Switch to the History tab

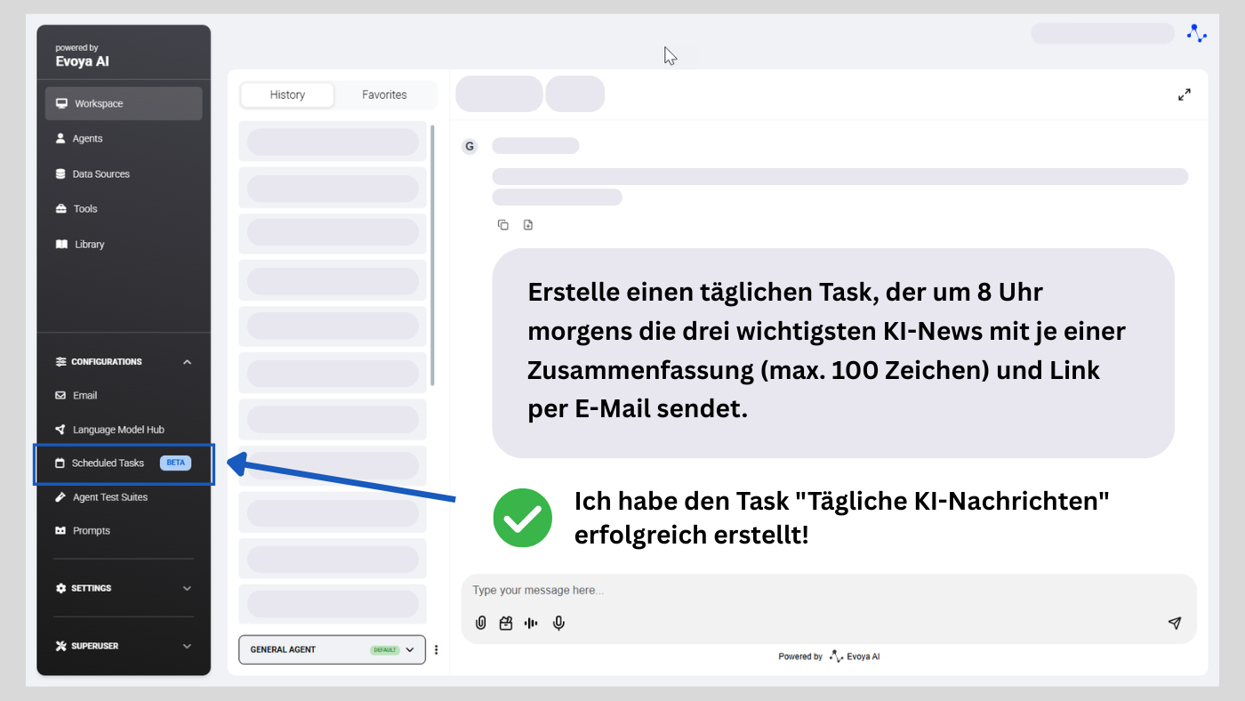click(287, 95)
